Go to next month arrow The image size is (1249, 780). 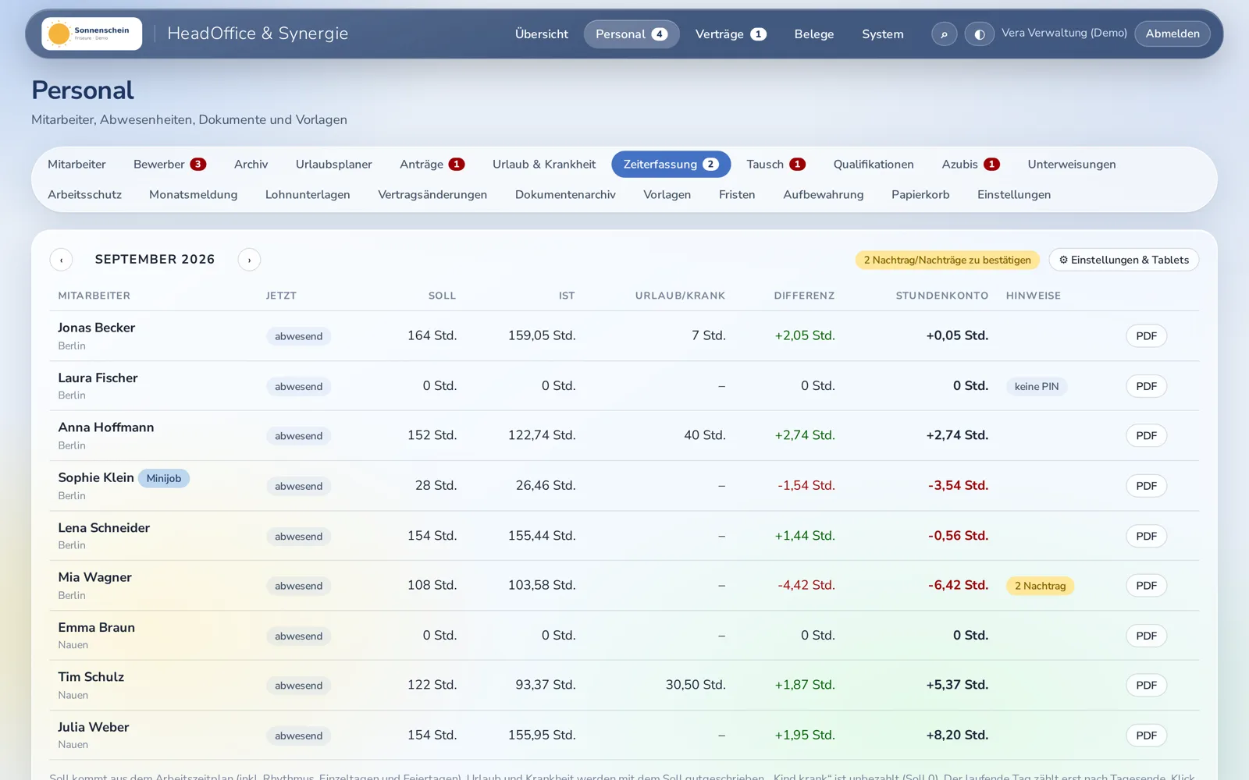point(249,260)
